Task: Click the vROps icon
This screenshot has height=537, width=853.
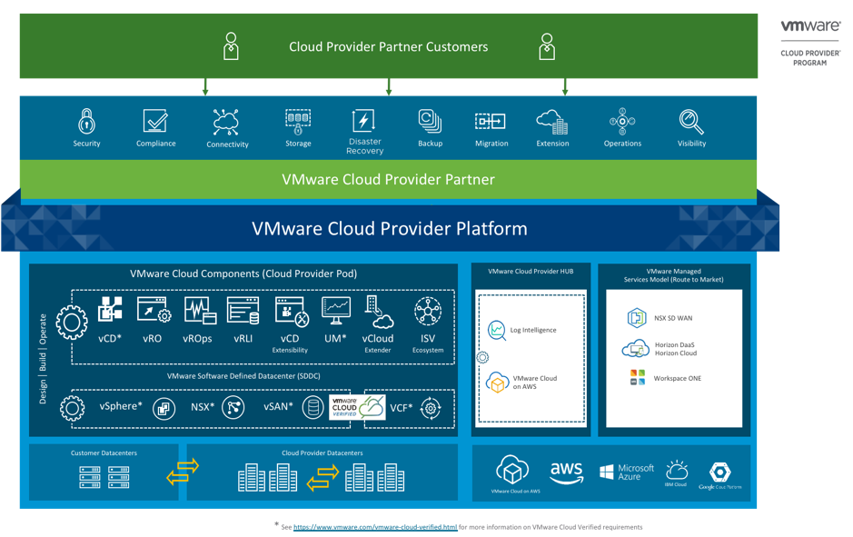Action: pyautogui.click(x=200, y=310)
